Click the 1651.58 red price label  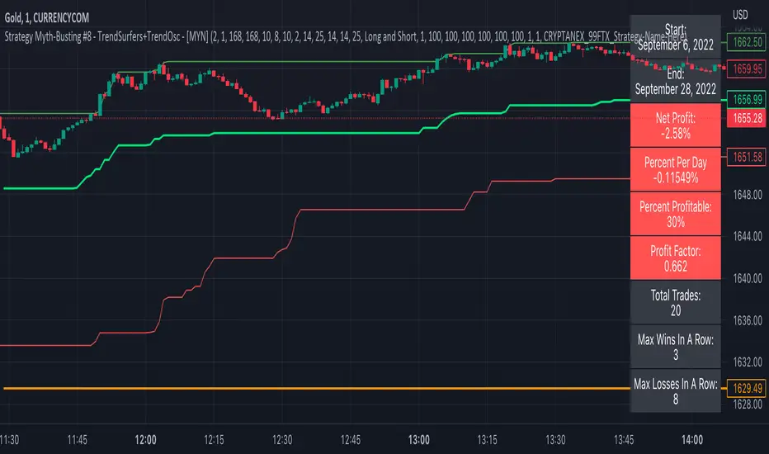pyautogui.click(x=747, y=157)
